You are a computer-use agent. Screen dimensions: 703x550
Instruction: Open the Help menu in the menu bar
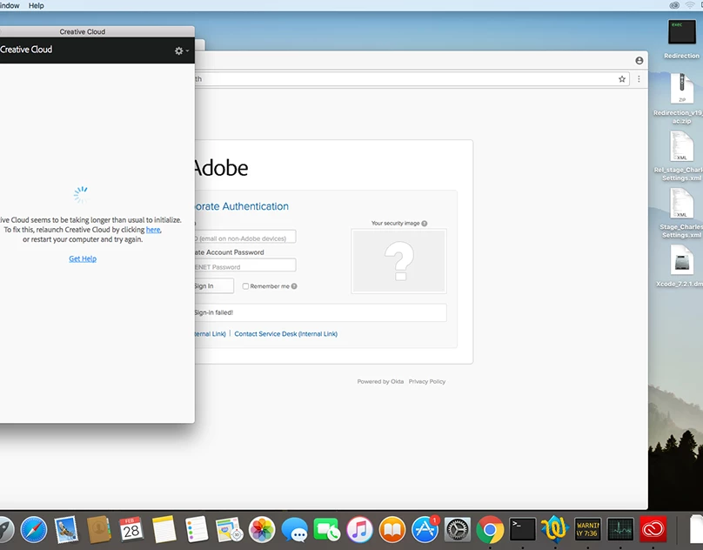pos(37,5)
